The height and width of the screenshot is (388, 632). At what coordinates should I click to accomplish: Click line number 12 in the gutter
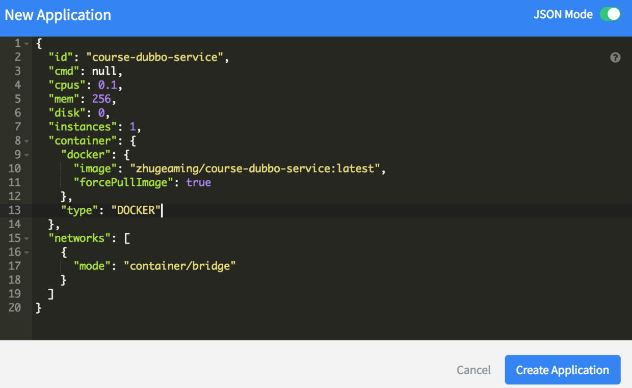pyautogui.click(x=15, y=197)
